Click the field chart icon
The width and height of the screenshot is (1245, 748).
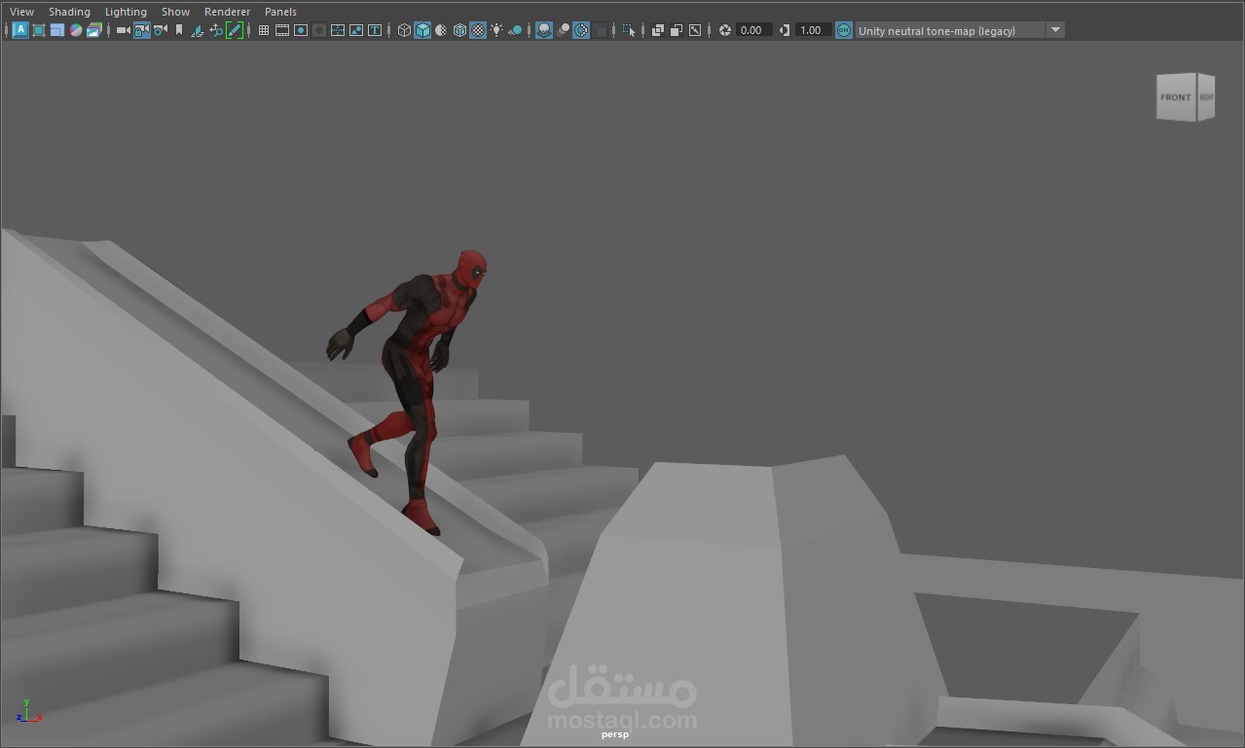[x=338, y=30]
